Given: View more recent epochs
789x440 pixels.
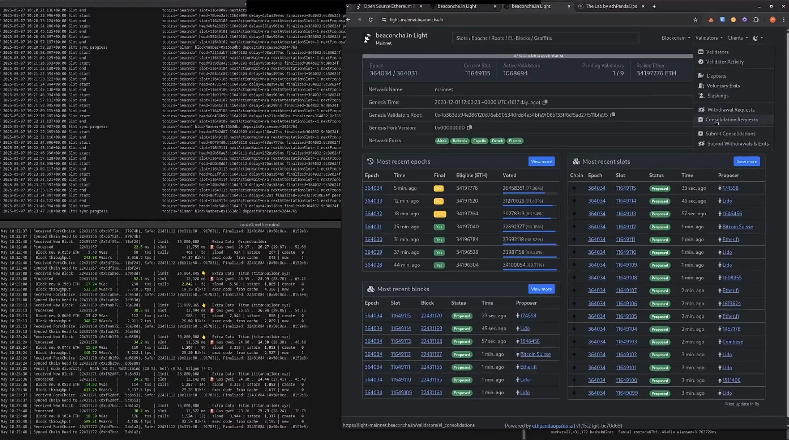Looking at the screenshot, I should click(541, 161).
